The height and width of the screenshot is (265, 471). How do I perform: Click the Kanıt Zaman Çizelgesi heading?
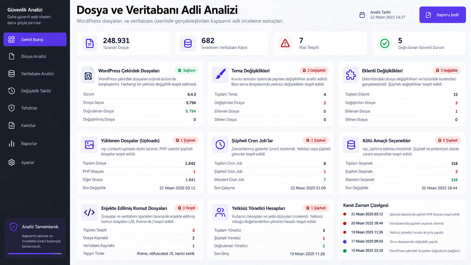click(x=366, y=205)
